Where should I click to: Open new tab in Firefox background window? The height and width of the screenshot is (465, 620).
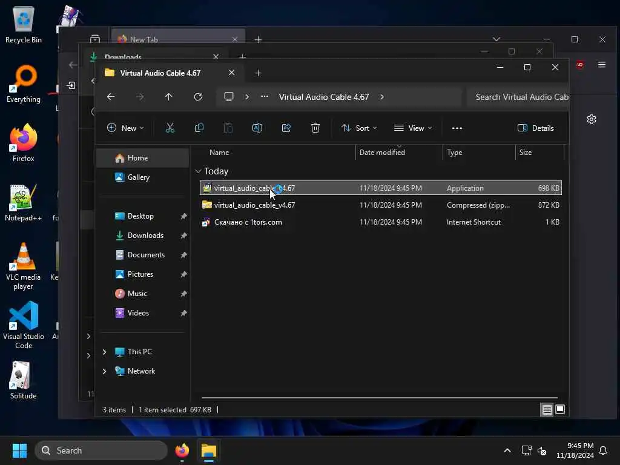(258, 39)
